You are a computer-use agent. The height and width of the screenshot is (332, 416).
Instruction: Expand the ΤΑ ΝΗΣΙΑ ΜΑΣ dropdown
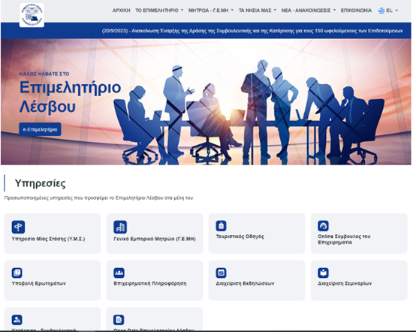tap(258, 11)
